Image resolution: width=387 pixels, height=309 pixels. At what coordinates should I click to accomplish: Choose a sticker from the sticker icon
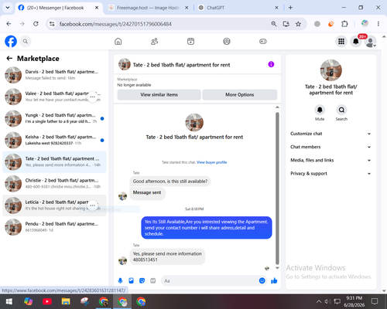(142, 280)
